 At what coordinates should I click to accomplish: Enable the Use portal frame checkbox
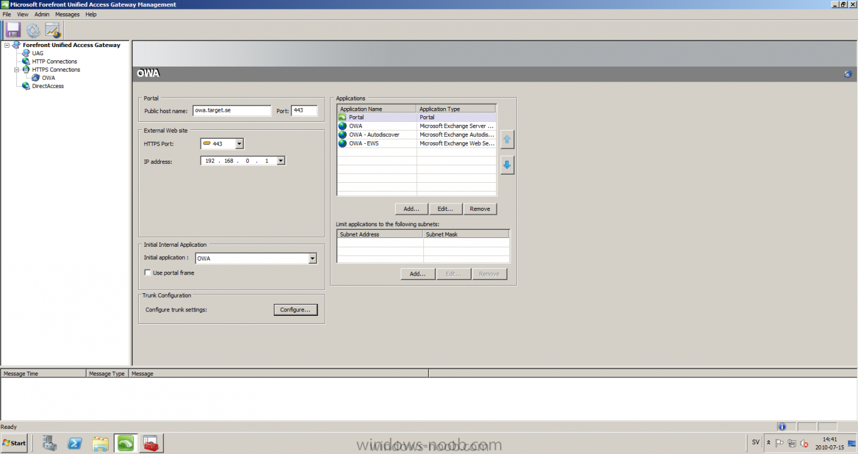[148, 273]
